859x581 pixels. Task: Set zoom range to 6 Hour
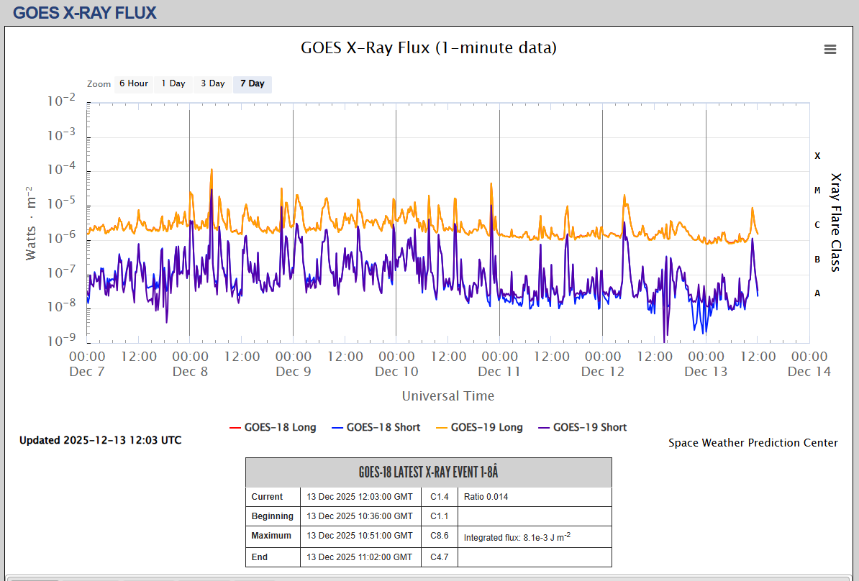click(134, 83)
